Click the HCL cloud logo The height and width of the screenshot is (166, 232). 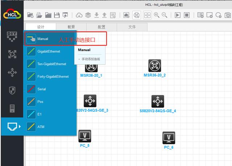click(x=12, y=14)
